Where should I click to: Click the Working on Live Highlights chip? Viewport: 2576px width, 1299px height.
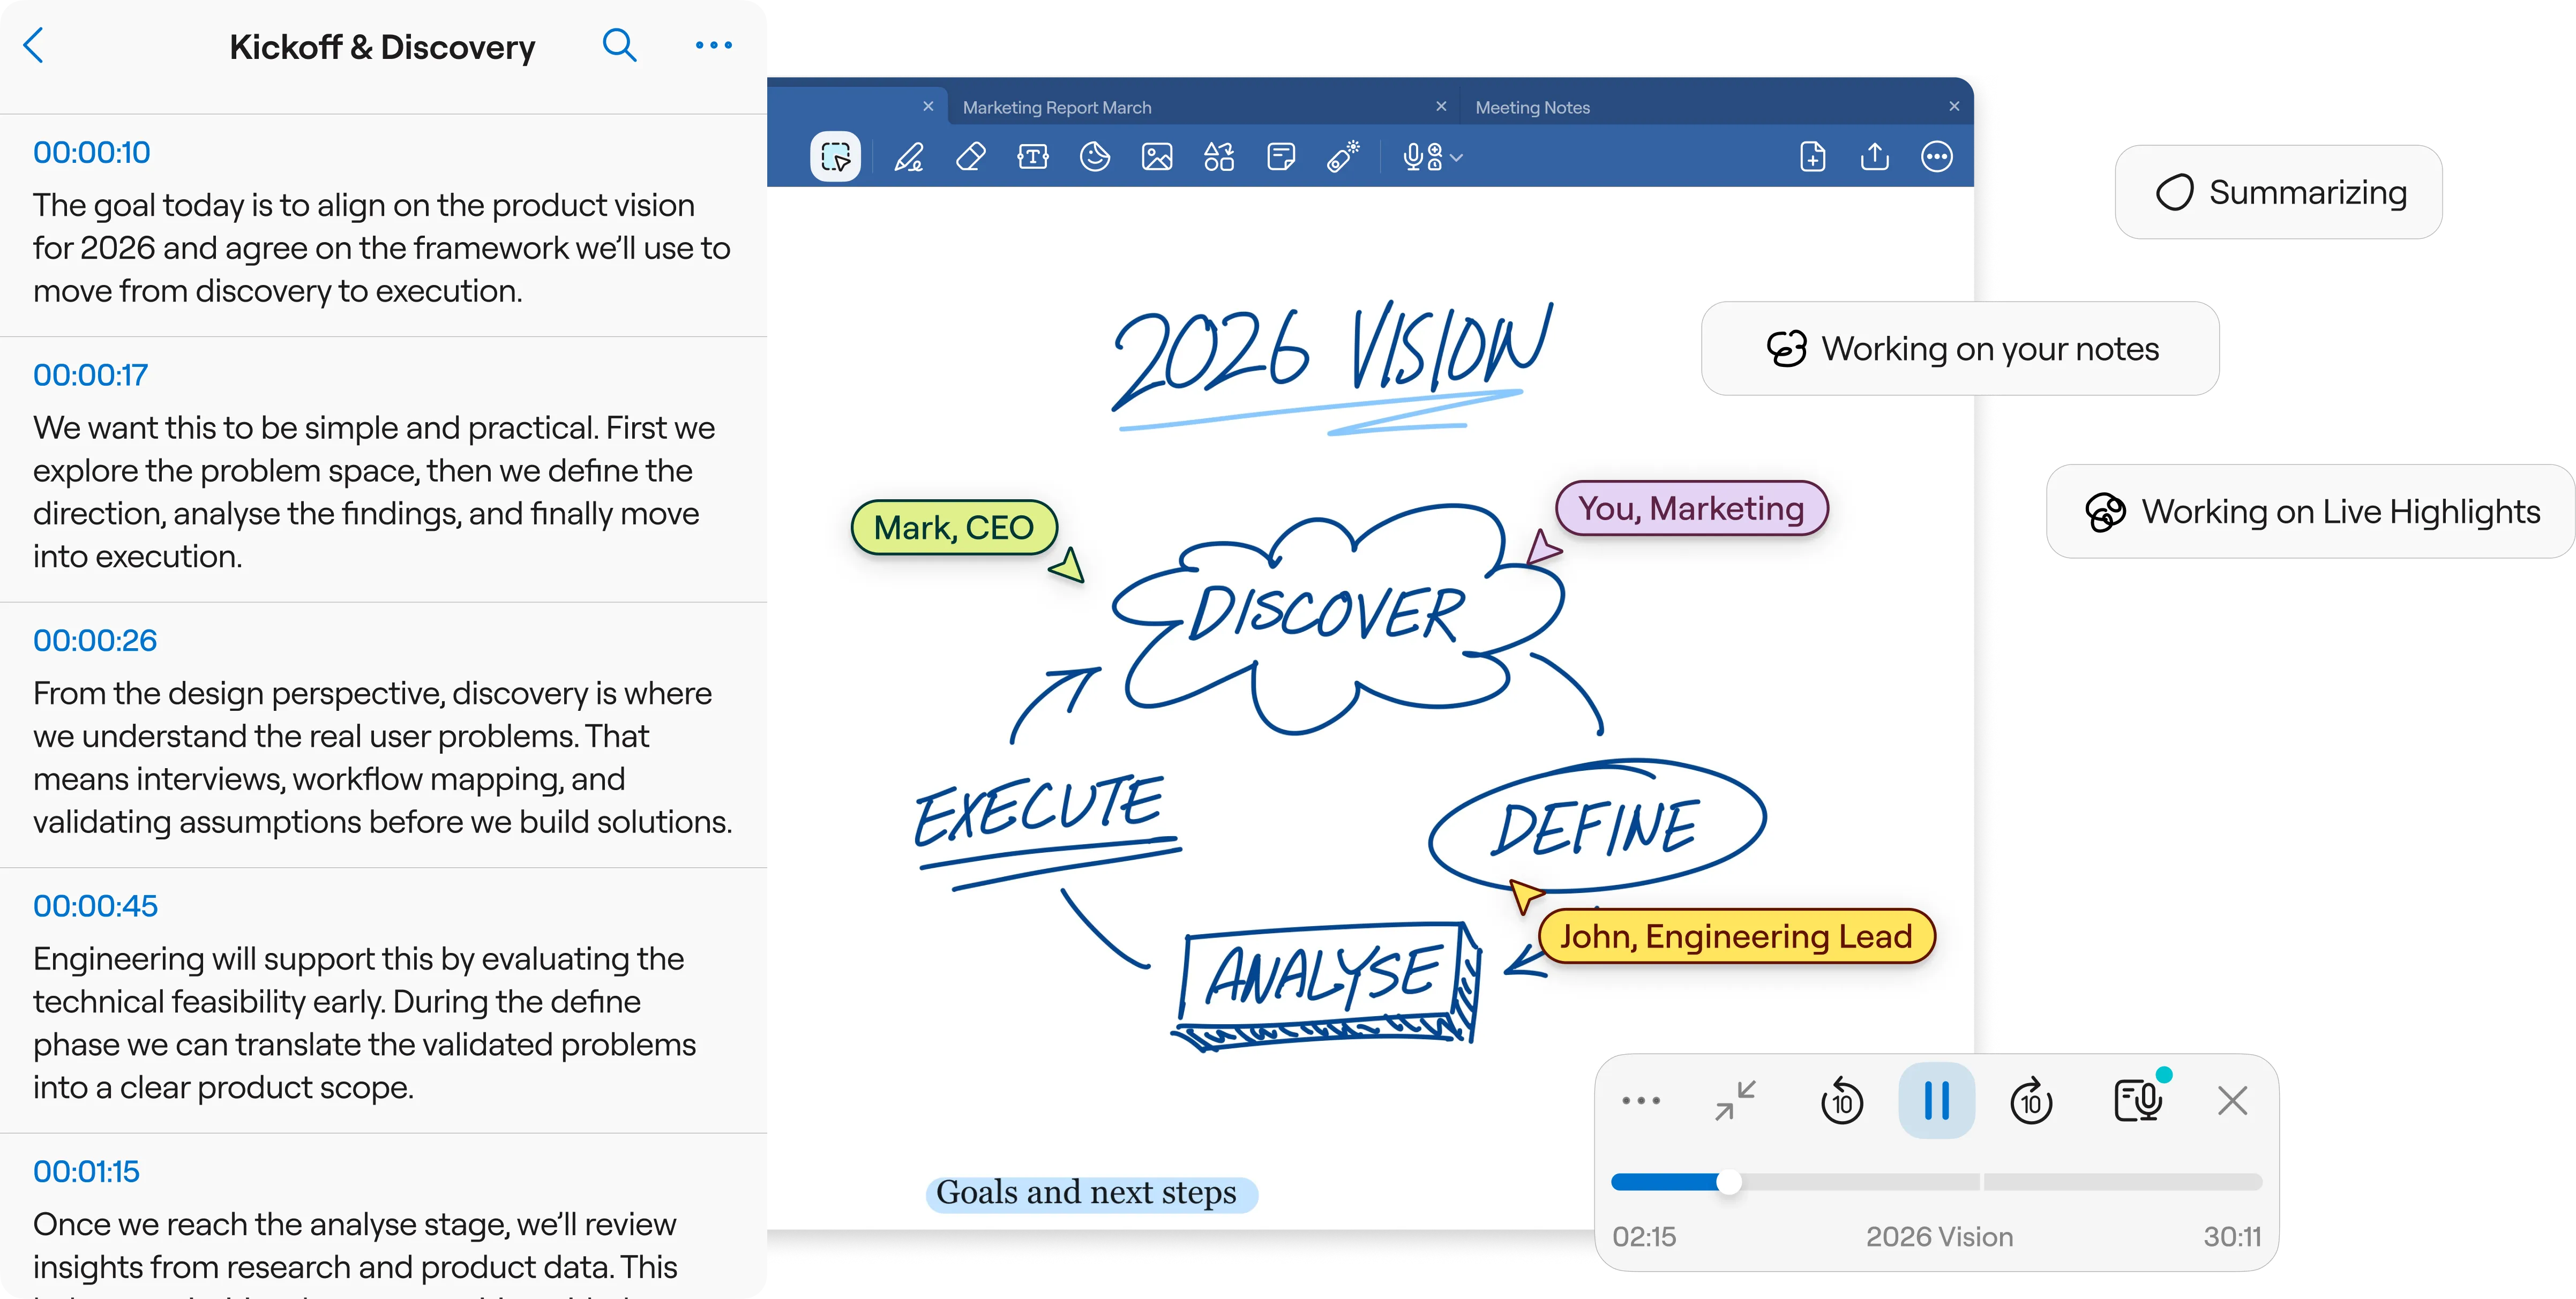pyautogui.click(x=2310, y=511)
